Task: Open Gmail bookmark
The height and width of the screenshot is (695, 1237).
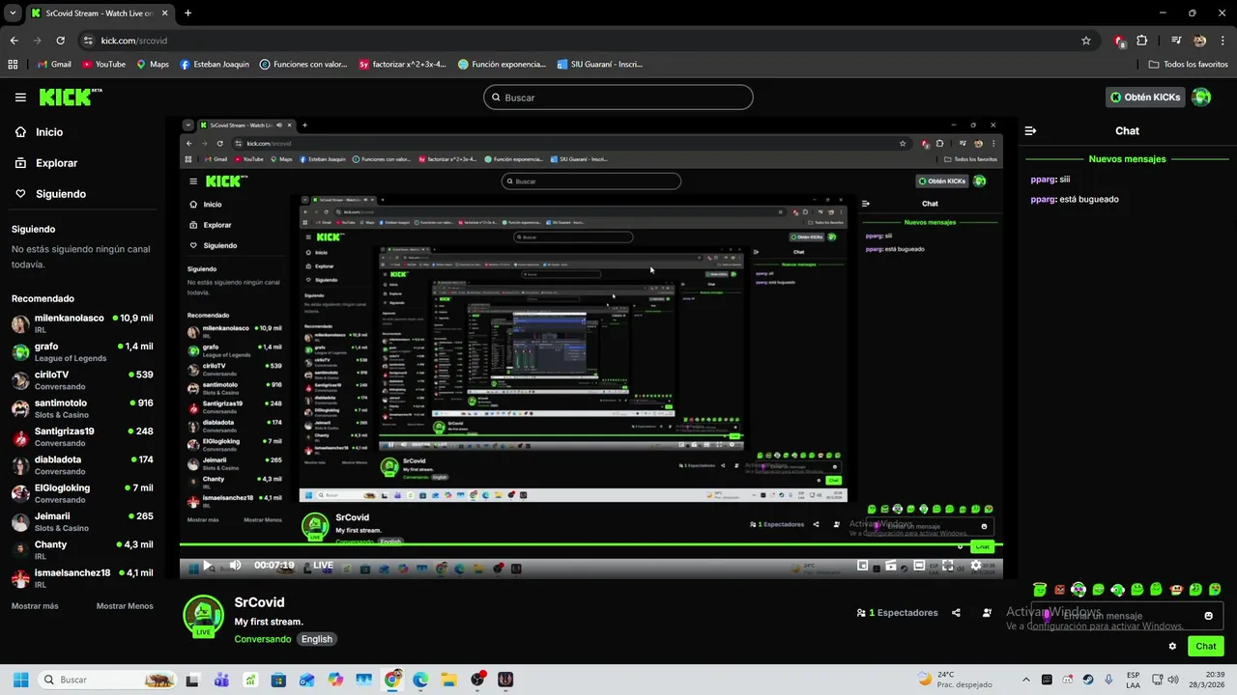Action: tap(54, 65)
